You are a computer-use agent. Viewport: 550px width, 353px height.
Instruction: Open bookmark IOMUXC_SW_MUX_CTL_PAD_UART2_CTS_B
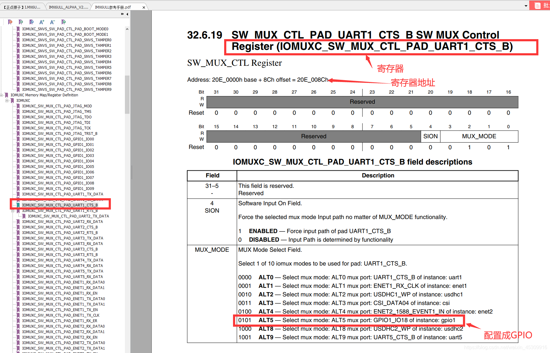[60, 227]
